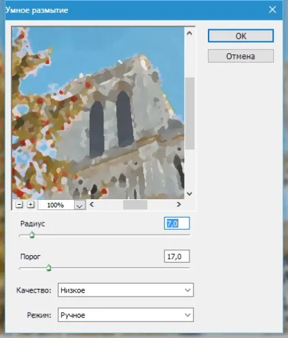Click the Радиус slider handle
Image resolution: width=288 pixels, height=338 pixels.
pyautogui.click(x=32, y=235)
